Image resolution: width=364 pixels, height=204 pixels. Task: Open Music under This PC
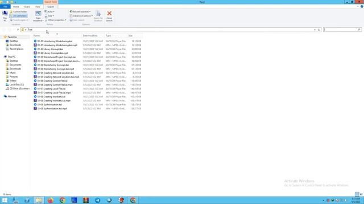[13, 73]
